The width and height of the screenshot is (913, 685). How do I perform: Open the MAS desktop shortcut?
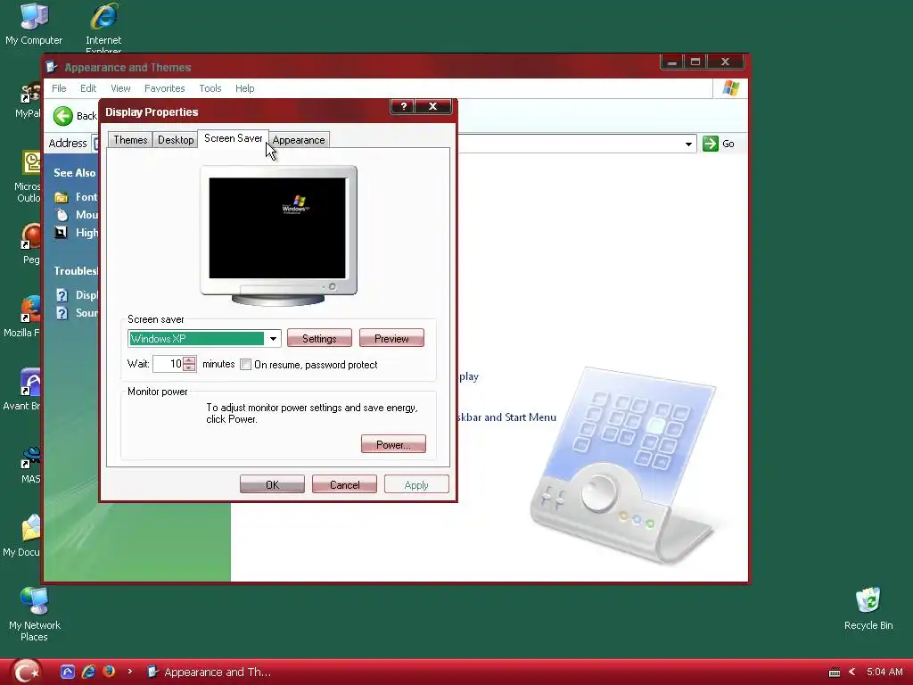coord(31,465)
